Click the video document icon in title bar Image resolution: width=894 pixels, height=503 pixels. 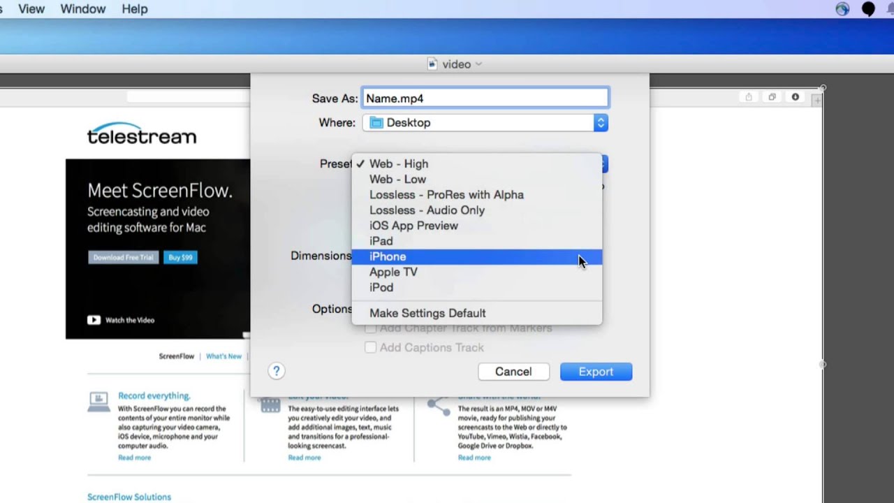pyautogui.click(x=432, y=64)
